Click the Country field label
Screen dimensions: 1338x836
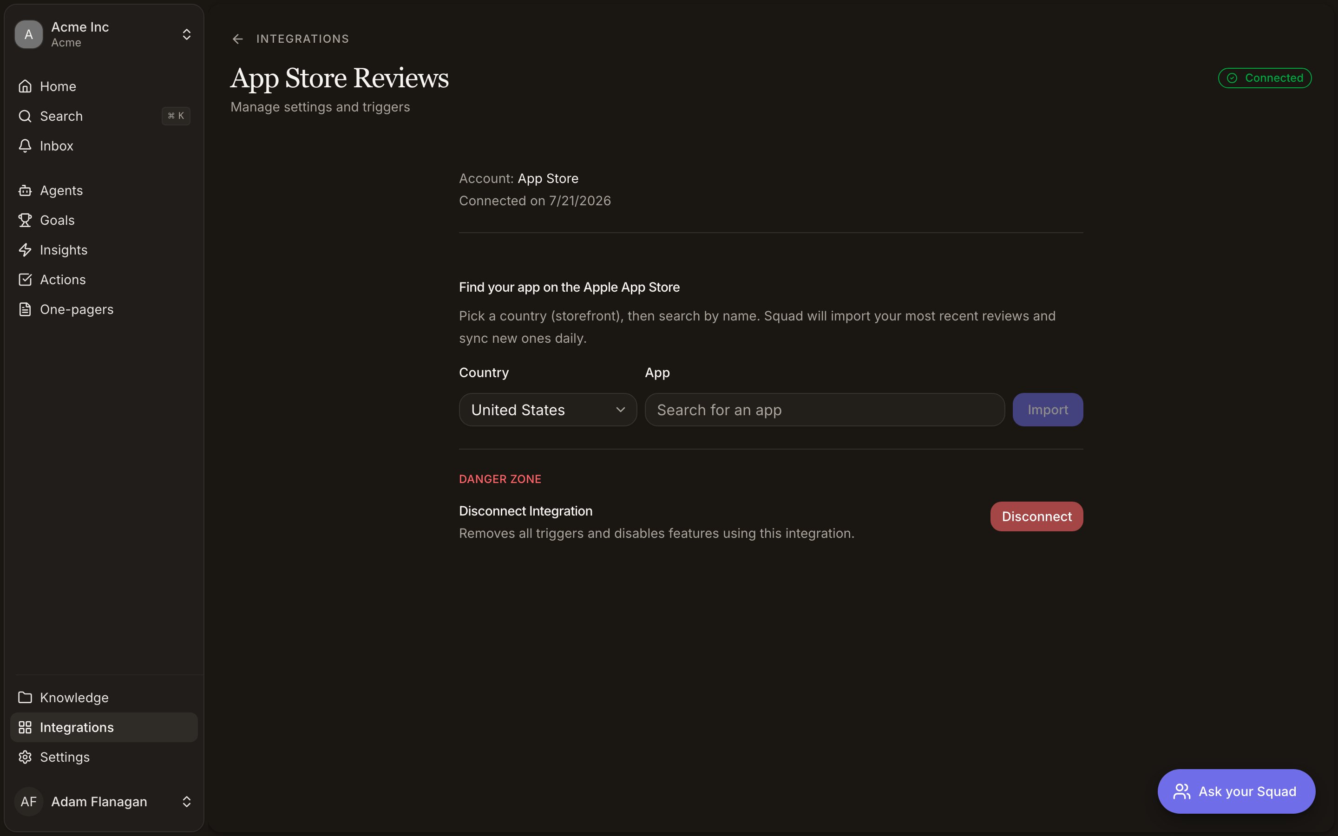click(484, 372)
